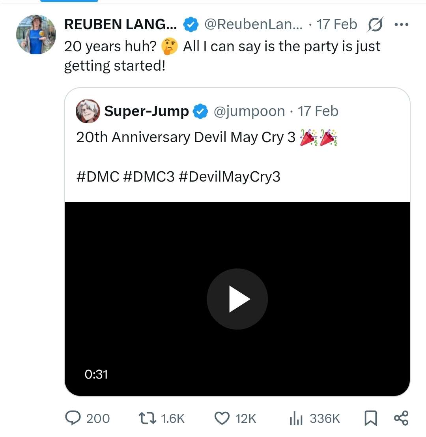
Task: Open the share icon for this tweet
Action: coord(401,418)
